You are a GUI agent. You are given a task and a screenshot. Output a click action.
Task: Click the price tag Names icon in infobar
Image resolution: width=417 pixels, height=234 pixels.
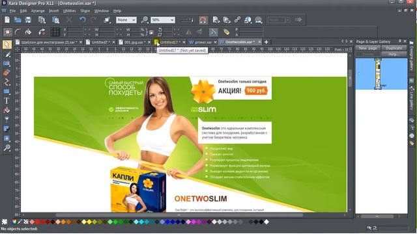[x=226, y=32]
